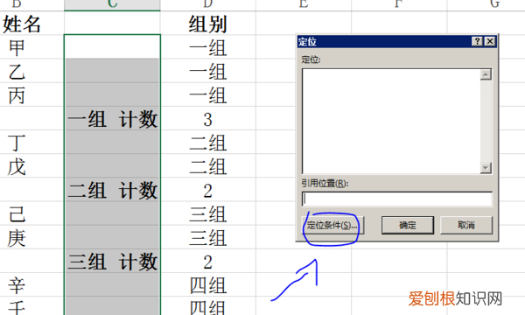Screen dimensions: 525x315
Task: Open help with the ? button in 定位 dialog
Action: (x=477, y=41)
